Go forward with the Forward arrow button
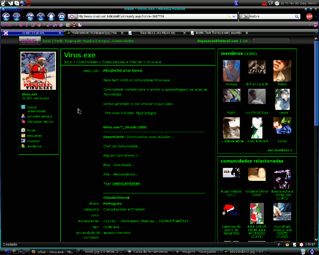The image size is (319, 255). (16, 16)
